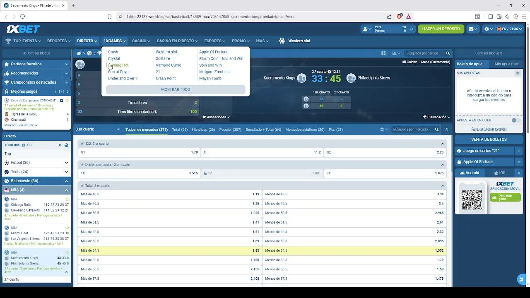This screenshot has height=298, width=530.
Task: Select Vampire Curse from the games dropdown
Action: point(168,65)
